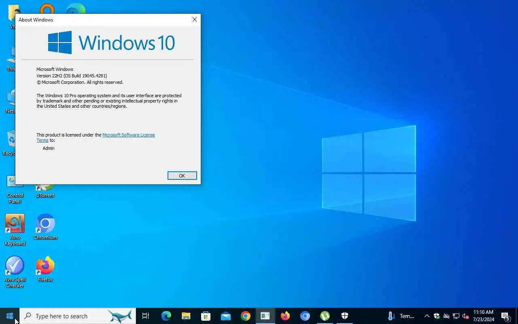Viewport: 518px width, 324px height.
Task: Select the Recycle Bin desktop icon
Action: 9,143
